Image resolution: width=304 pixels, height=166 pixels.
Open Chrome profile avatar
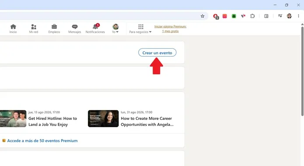(289, 16)
